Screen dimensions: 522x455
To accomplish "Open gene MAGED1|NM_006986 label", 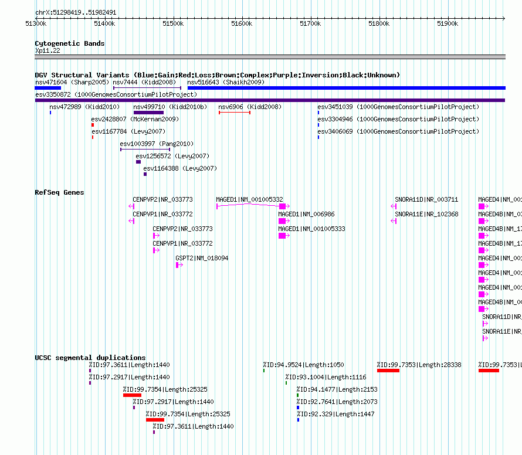I will tap(306, 214).
